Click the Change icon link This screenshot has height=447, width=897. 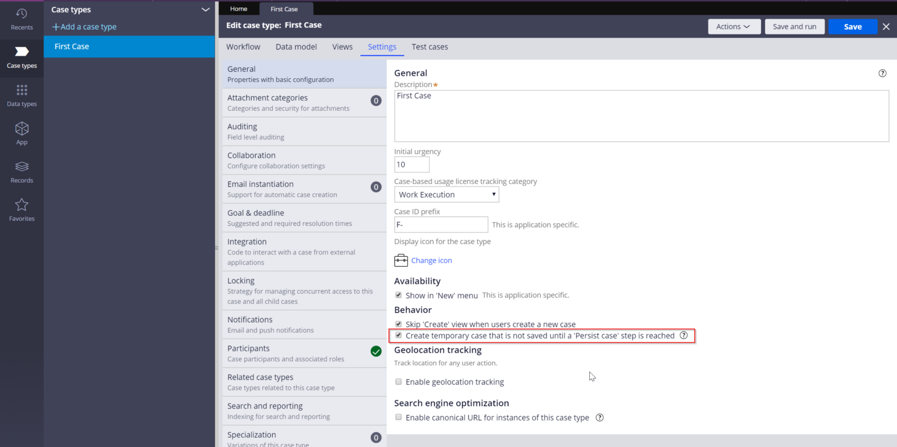431,260
